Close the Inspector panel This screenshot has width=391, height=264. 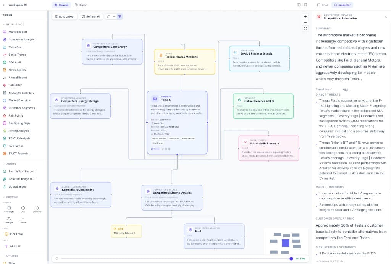point(386,17)
